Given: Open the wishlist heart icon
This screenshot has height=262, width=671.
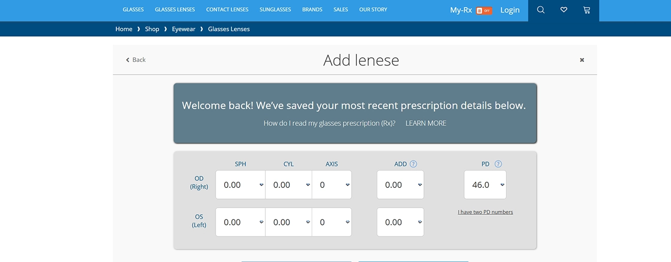Looking at the screenshot, I should 563,10.
